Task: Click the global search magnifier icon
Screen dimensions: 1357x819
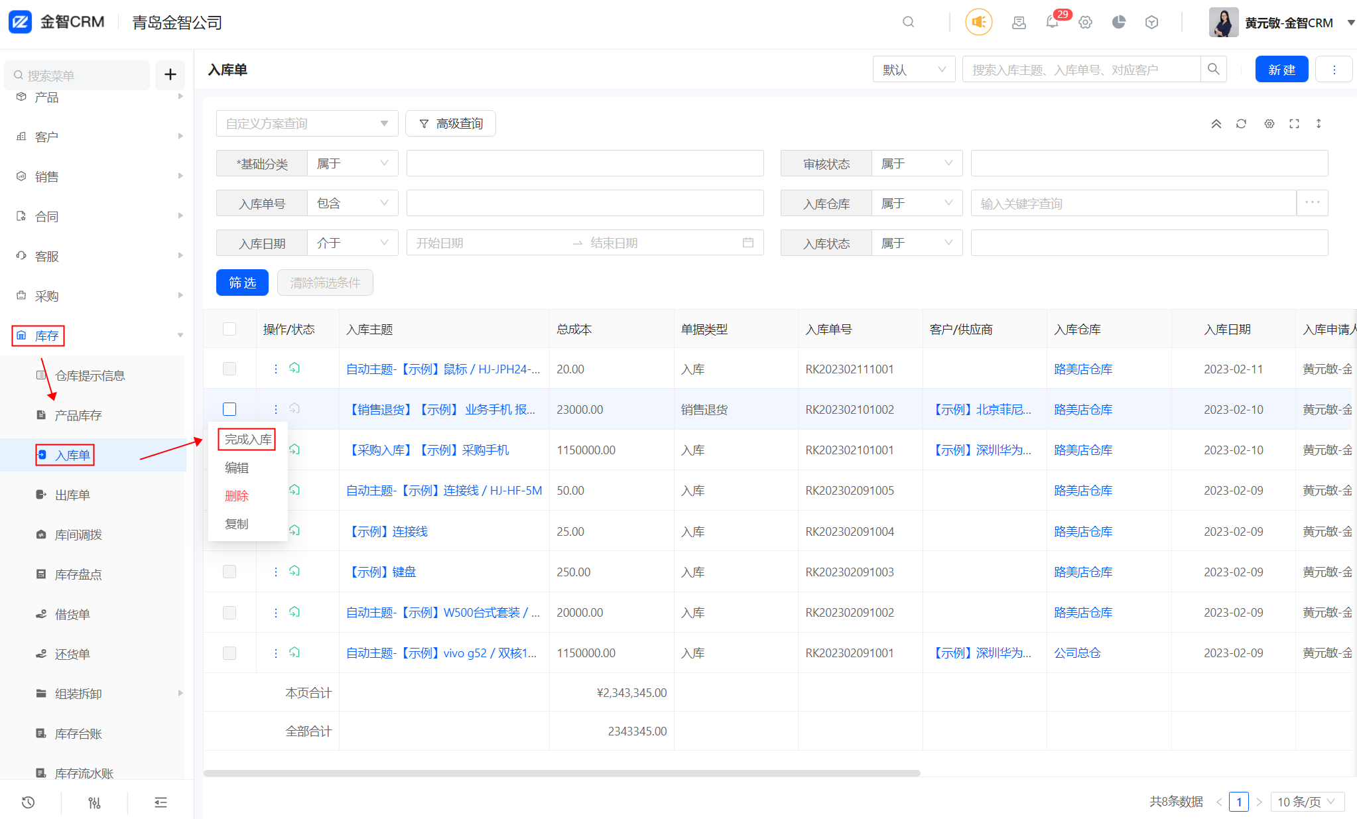Action: 909,22
